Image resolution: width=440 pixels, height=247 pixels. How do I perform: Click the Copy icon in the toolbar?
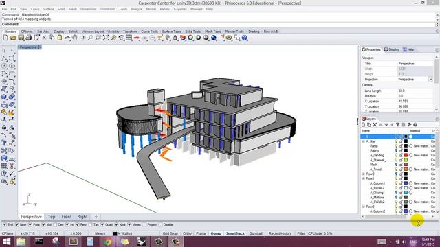[x=52, y=38]
